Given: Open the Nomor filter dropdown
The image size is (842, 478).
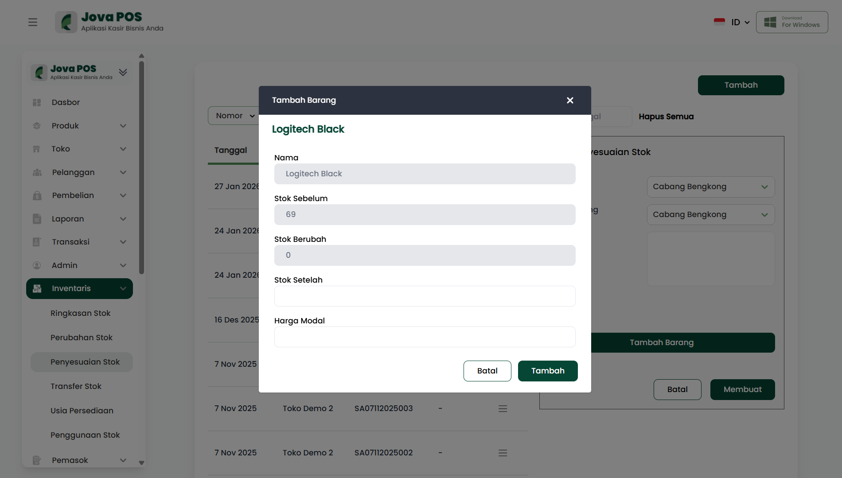Looking at the screenshot, I should click(234, 116).
